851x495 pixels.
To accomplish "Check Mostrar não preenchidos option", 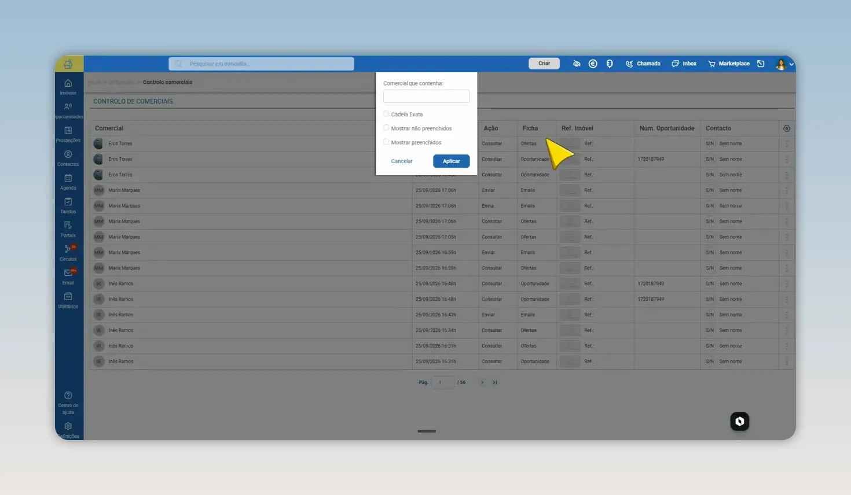I will [386, 128].
